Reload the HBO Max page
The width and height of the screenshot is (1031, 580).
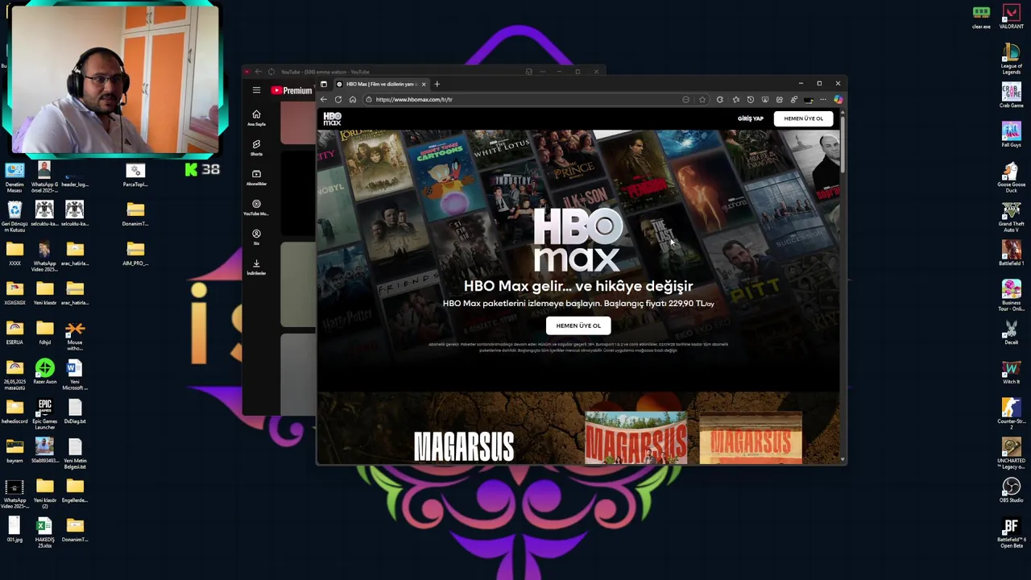pyautogui.click(x=338, y=100)
